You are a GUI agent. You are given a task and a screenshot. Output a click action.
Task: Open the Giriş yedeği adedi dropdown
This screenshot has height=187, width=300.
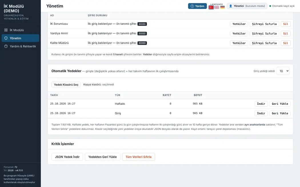283,71
